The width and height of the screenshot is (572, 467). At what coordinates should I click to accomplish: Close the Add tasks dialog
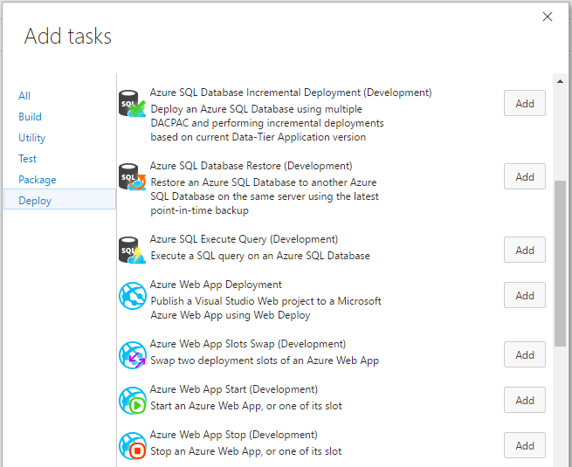coord(548,17)
